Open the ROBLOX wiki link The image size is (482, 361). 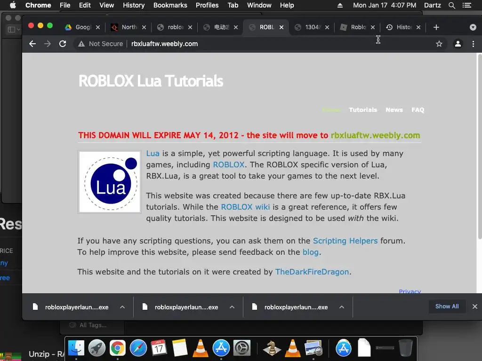click(x=245, y=207)
